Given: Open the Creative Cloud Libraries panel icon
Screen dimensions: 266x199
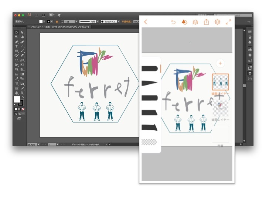Looking at the screenshot, I should point(250,50).
